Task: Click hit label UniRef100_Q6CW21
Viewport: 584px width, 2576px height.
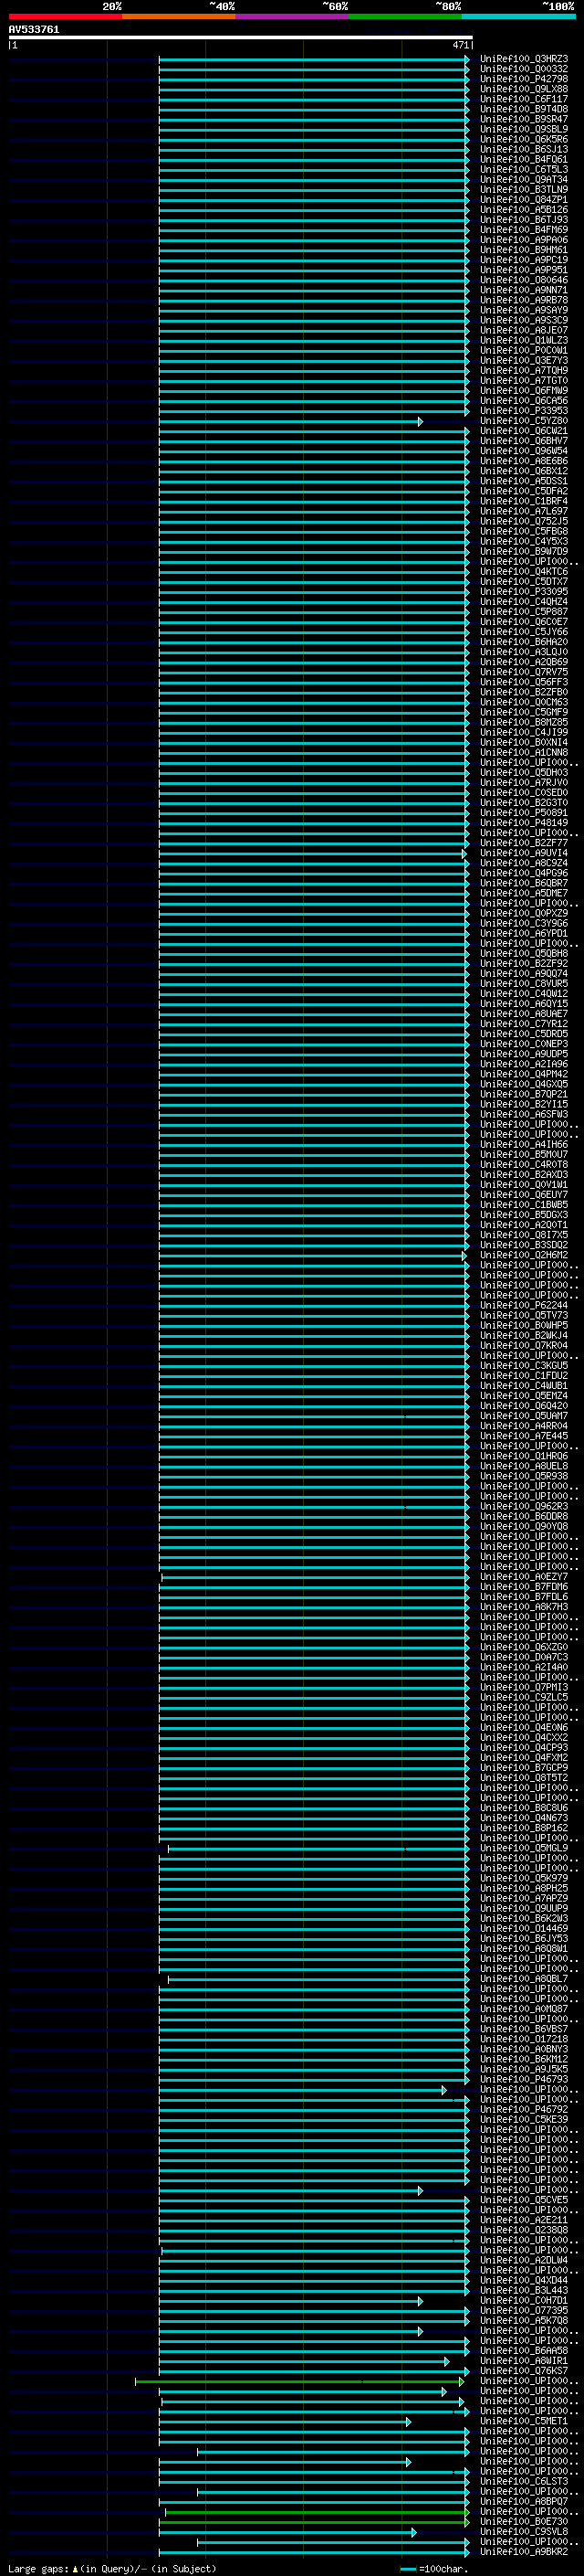Action: click(523, 431)
